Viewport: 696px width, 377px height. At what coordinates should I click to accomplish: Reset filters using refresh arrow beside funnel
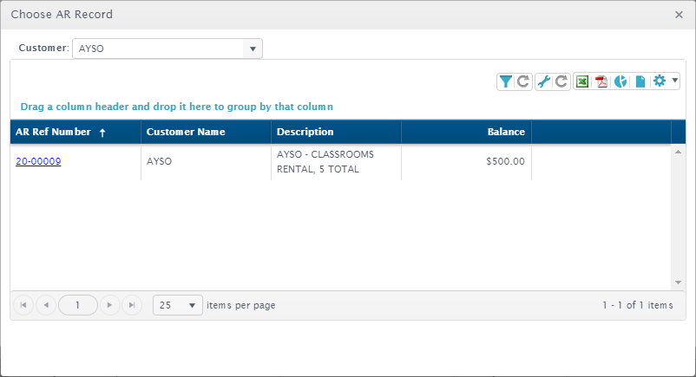coord(523,81)
